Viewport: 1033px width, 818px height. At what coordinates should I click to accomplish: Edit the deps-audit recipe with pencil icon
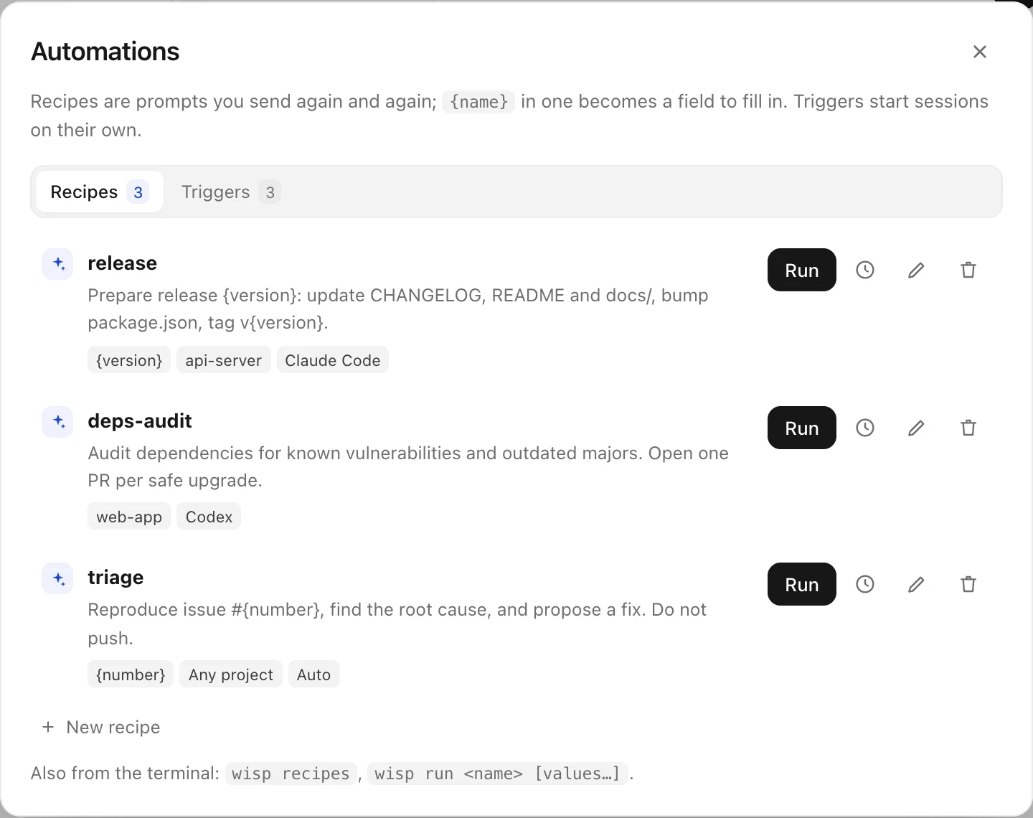916,428
